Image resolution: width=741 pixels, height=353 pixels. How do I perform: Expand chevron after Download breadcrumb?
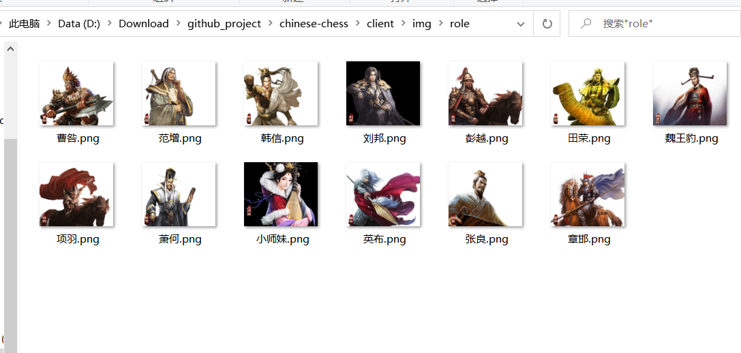tap(178, 24)
